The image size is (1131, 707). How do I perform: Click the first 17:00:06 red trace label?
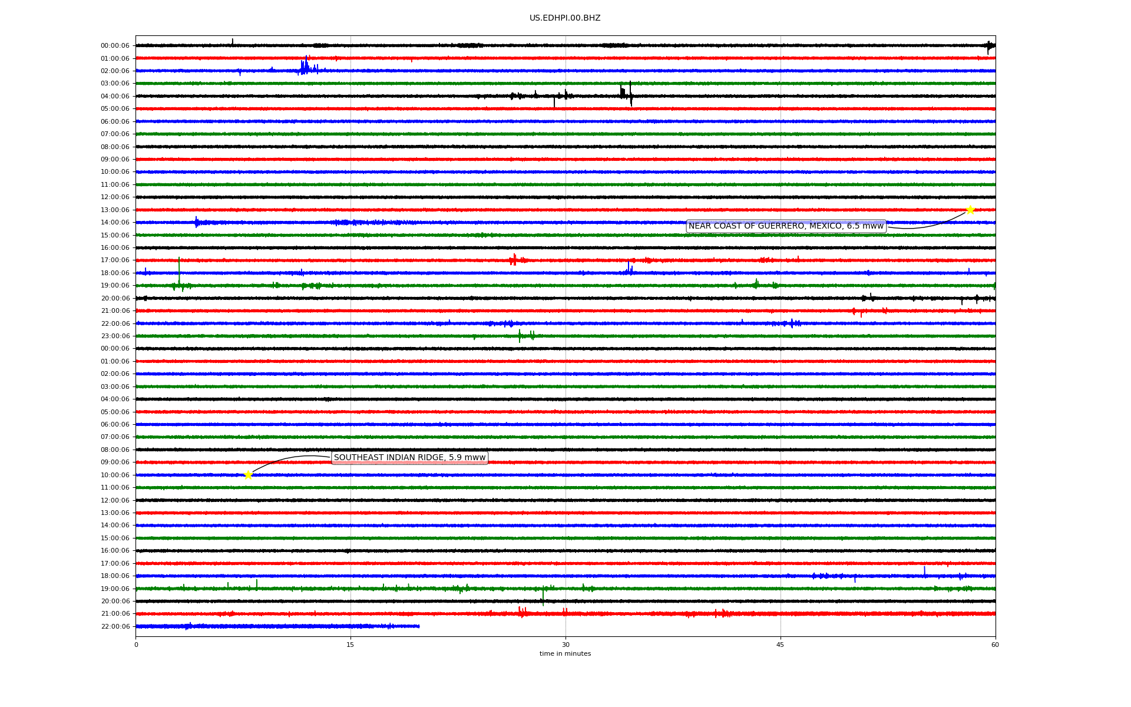[115, 260]
